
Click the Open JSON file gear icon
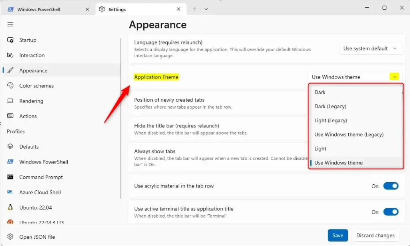(x=10, y=236)
